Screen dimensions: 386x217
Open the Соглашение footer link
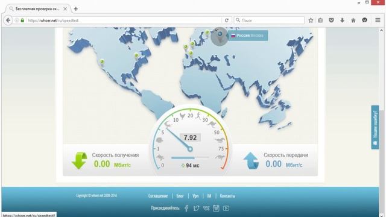[158, 196]
